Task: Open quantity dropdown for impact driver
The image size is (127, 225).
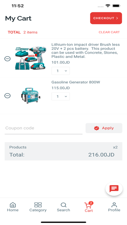Action: (x=61, y=71)
